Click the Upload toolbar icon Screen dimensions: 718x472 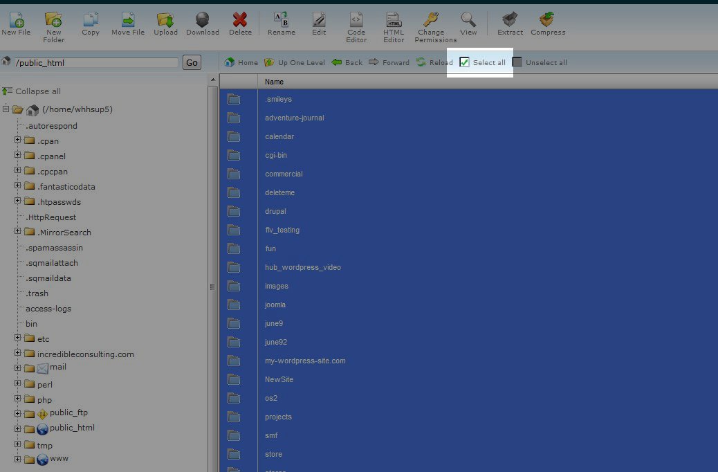coord(165,20)
